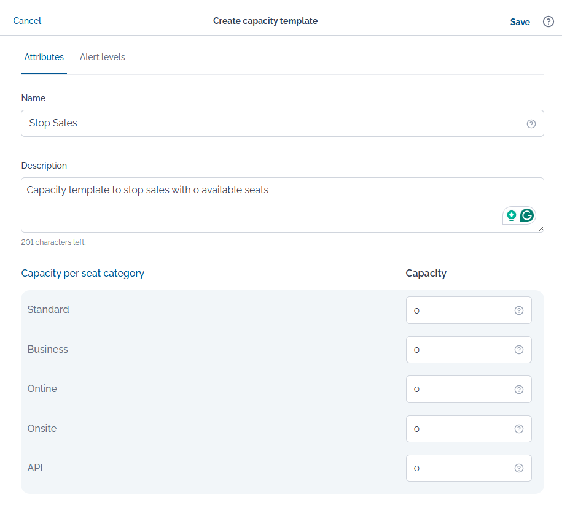Save the capacity template
The image size is (562, 508).
pos(520,22)
